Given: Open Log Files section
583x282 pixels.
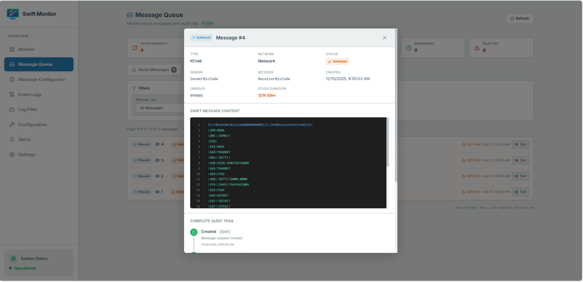Looking at the screenshot, I should 39,109.
